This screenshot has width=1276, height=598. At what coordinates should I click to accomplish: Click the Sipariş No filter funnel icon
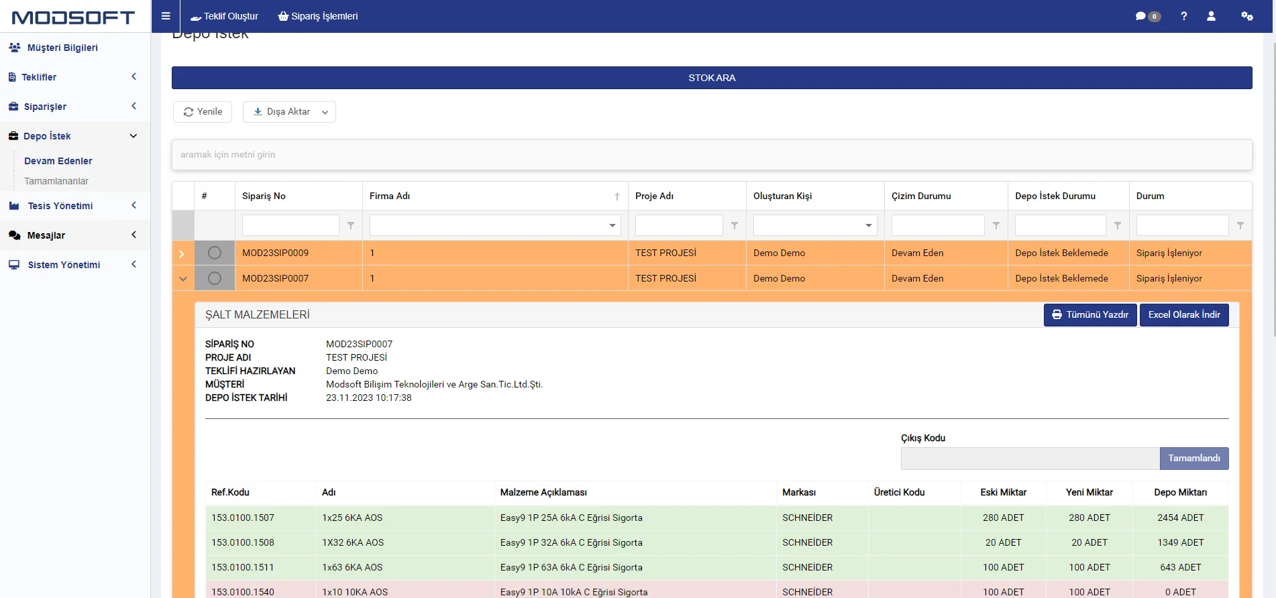(x=350, y=226)
